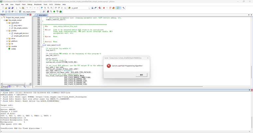
Task: Click the Translate file icon
Action: pyautogui.click(x=3, y=12)
